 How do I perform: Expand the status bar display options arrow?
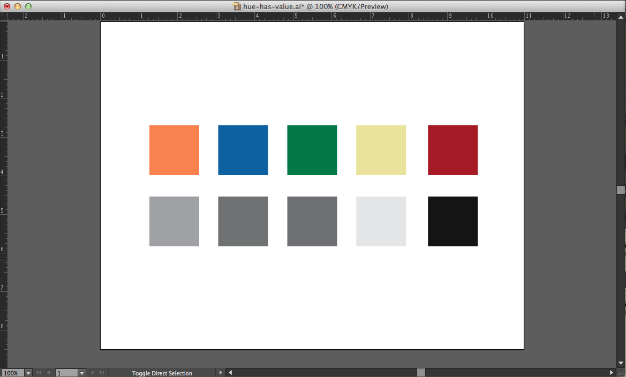221,373
